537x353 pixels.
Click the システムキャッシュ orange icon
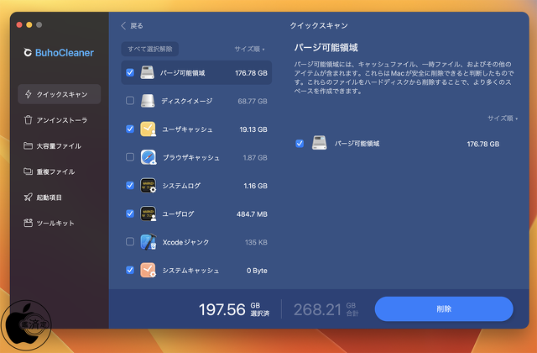(x=149, y=271)
